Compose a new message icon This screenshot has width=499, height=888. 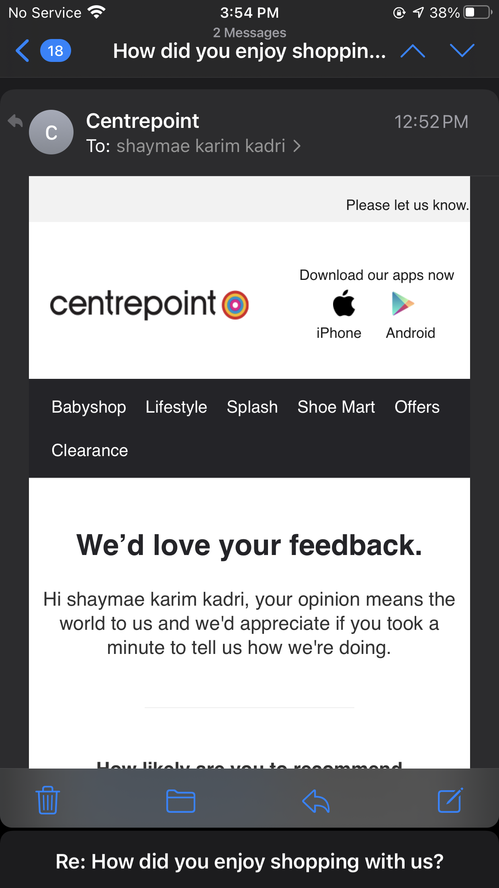click(450, 800)
